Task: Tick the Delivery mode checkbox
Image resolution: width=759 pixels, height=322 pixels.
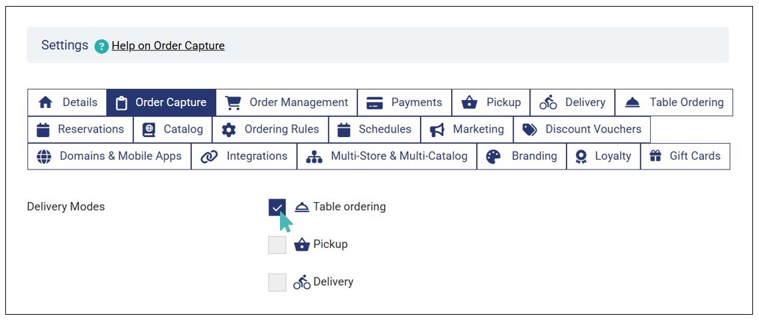Action: tap(277, 282)
